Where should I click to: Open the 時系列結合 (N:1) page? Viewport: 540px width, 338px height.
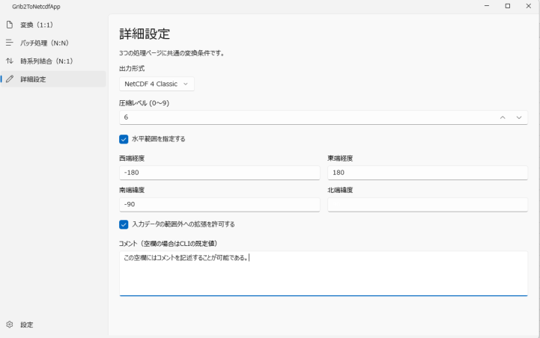pyautogui.click(x=53, y=61)
